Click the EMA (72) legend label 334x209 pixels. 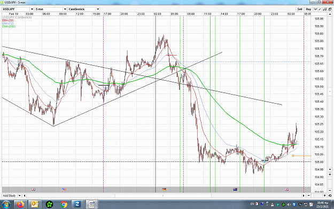[x=8, y=23]
